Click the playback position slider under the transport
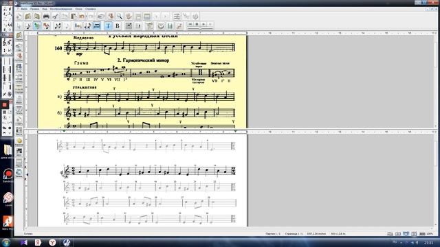Image resolution: width=440 pixels, height=247 pixels. point(200,28)
